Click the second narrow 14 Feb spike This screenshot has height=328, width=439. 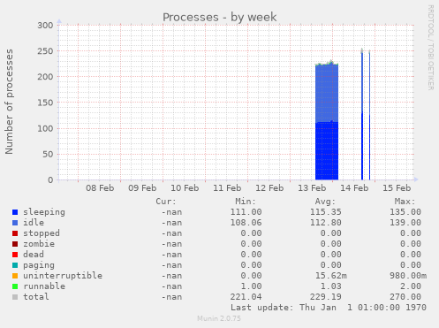point(369,116)
